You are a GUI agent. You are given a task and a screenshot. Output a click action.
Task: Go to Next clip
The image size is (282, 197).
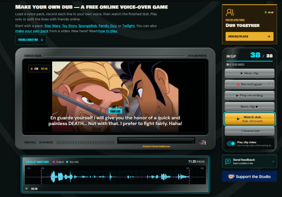tap(250, 106)
